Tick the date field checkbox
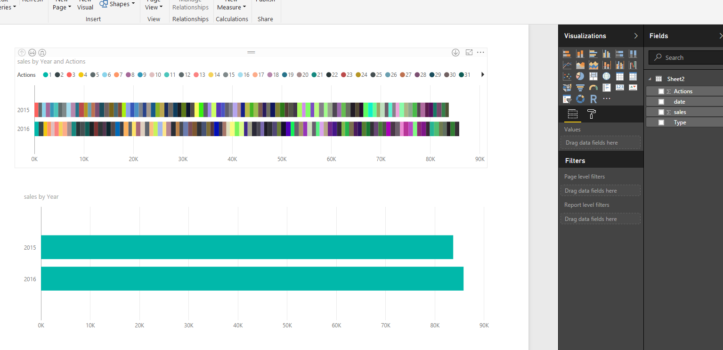This screenshot has height=350, width=723. [661, 102]
